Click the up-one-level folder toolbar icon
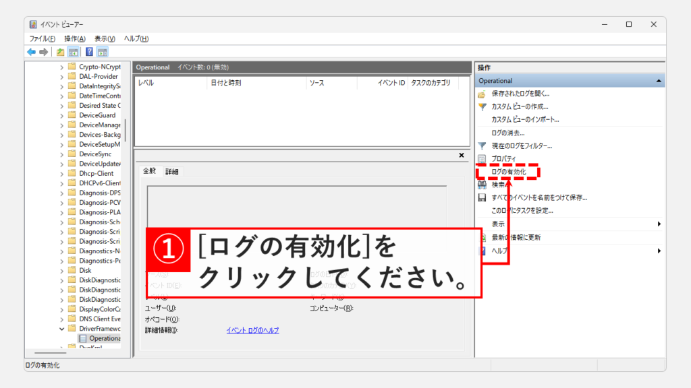Screen dimensions: 691x388 pos(61,52)
